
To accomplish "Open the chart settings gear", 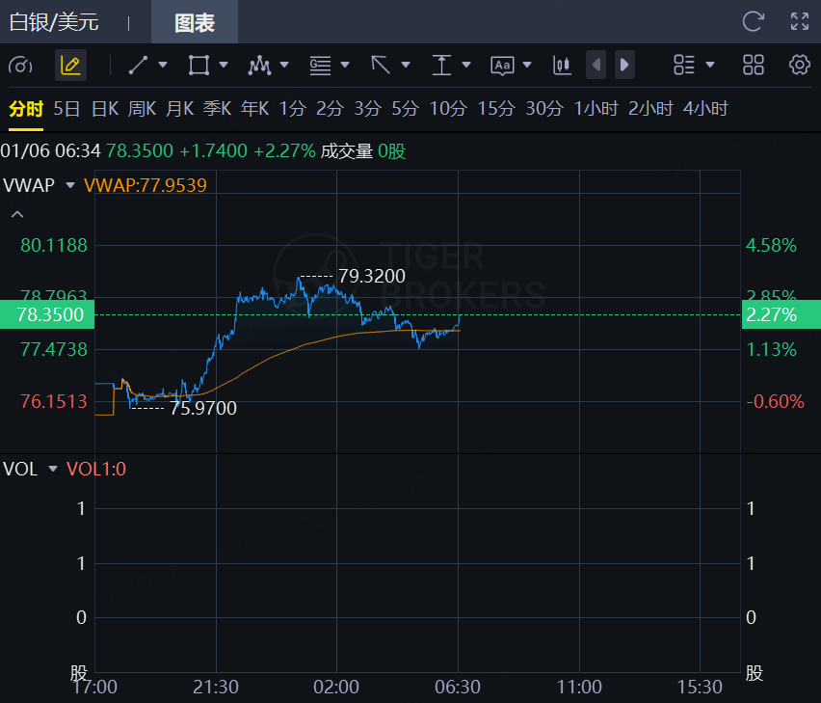I will coord(799,65).
